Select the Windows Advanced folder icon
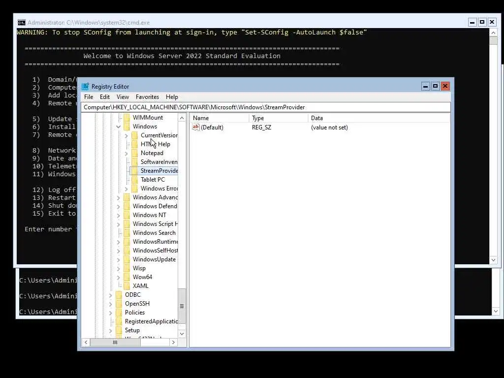This screenshot has height=378, width=504. pyautogui.click(x=127, y=197)
